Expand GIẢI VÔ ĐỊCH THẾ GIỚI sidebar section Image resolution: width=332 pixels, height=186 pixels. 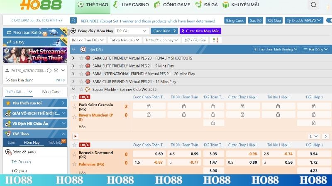35,113
